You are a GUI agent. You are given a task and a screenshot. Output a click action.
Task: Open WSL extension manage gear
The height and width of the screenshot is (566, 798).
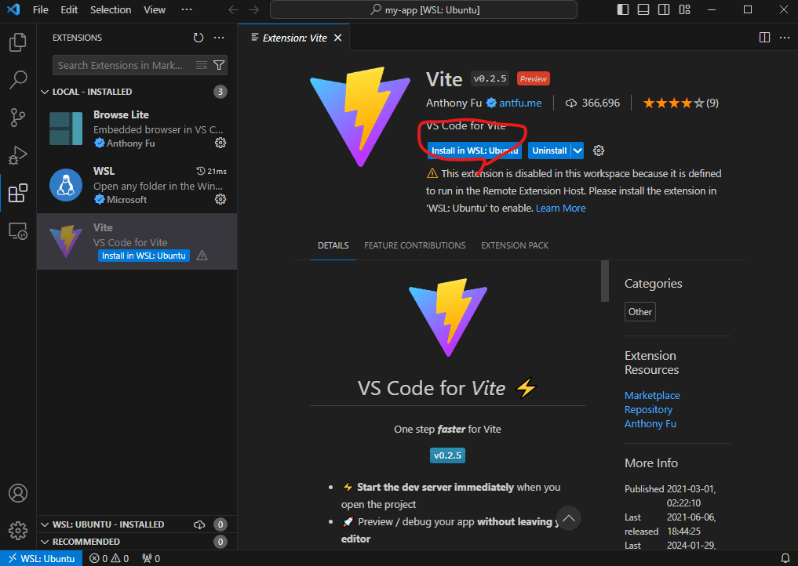(x=220, y=199)
